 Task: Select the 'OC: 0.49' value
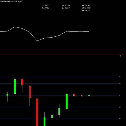[86, 6]
